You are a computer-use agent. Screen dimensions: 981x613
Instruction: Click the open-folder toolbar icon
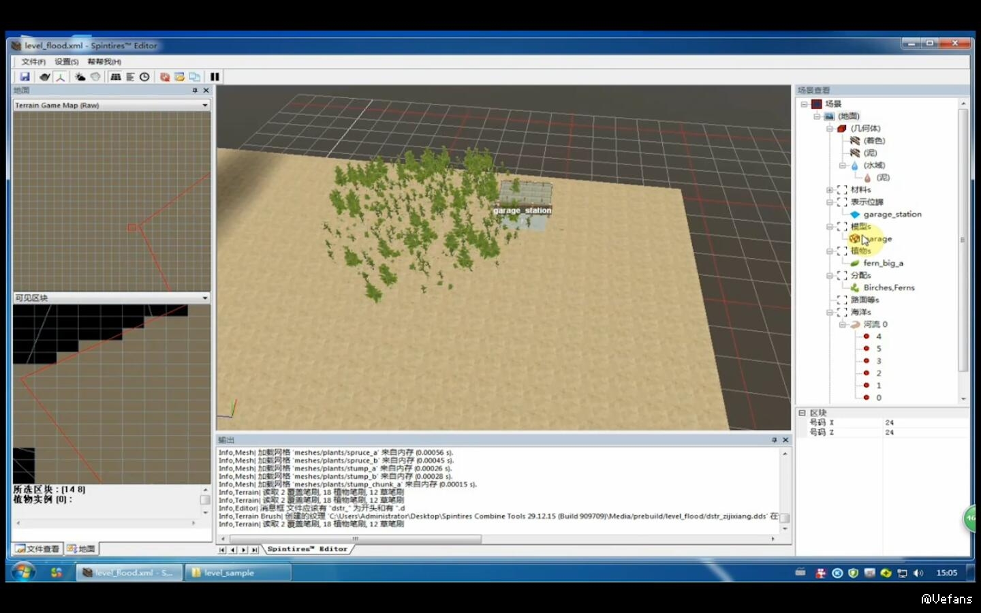coord(179,77)
